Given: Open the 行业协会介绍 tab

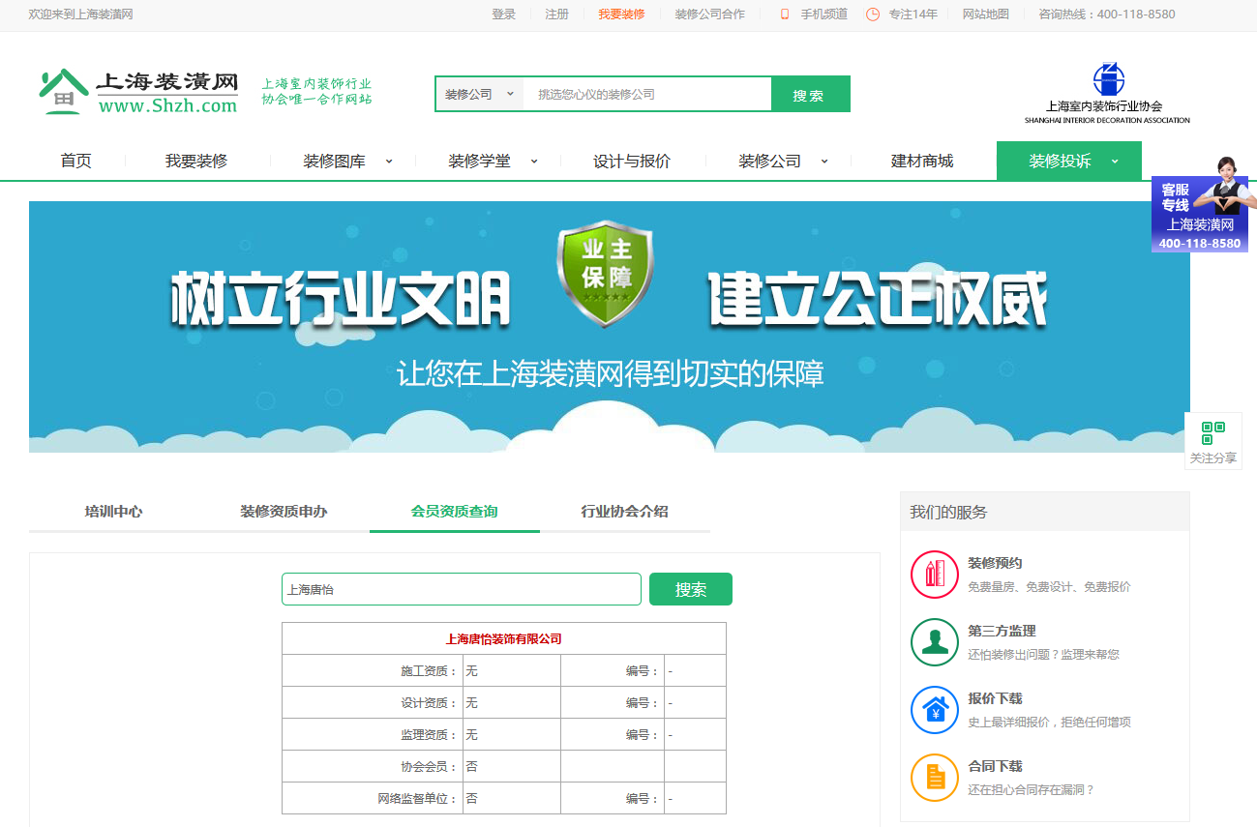Looking at the screenshot, I should click(624, 512).
